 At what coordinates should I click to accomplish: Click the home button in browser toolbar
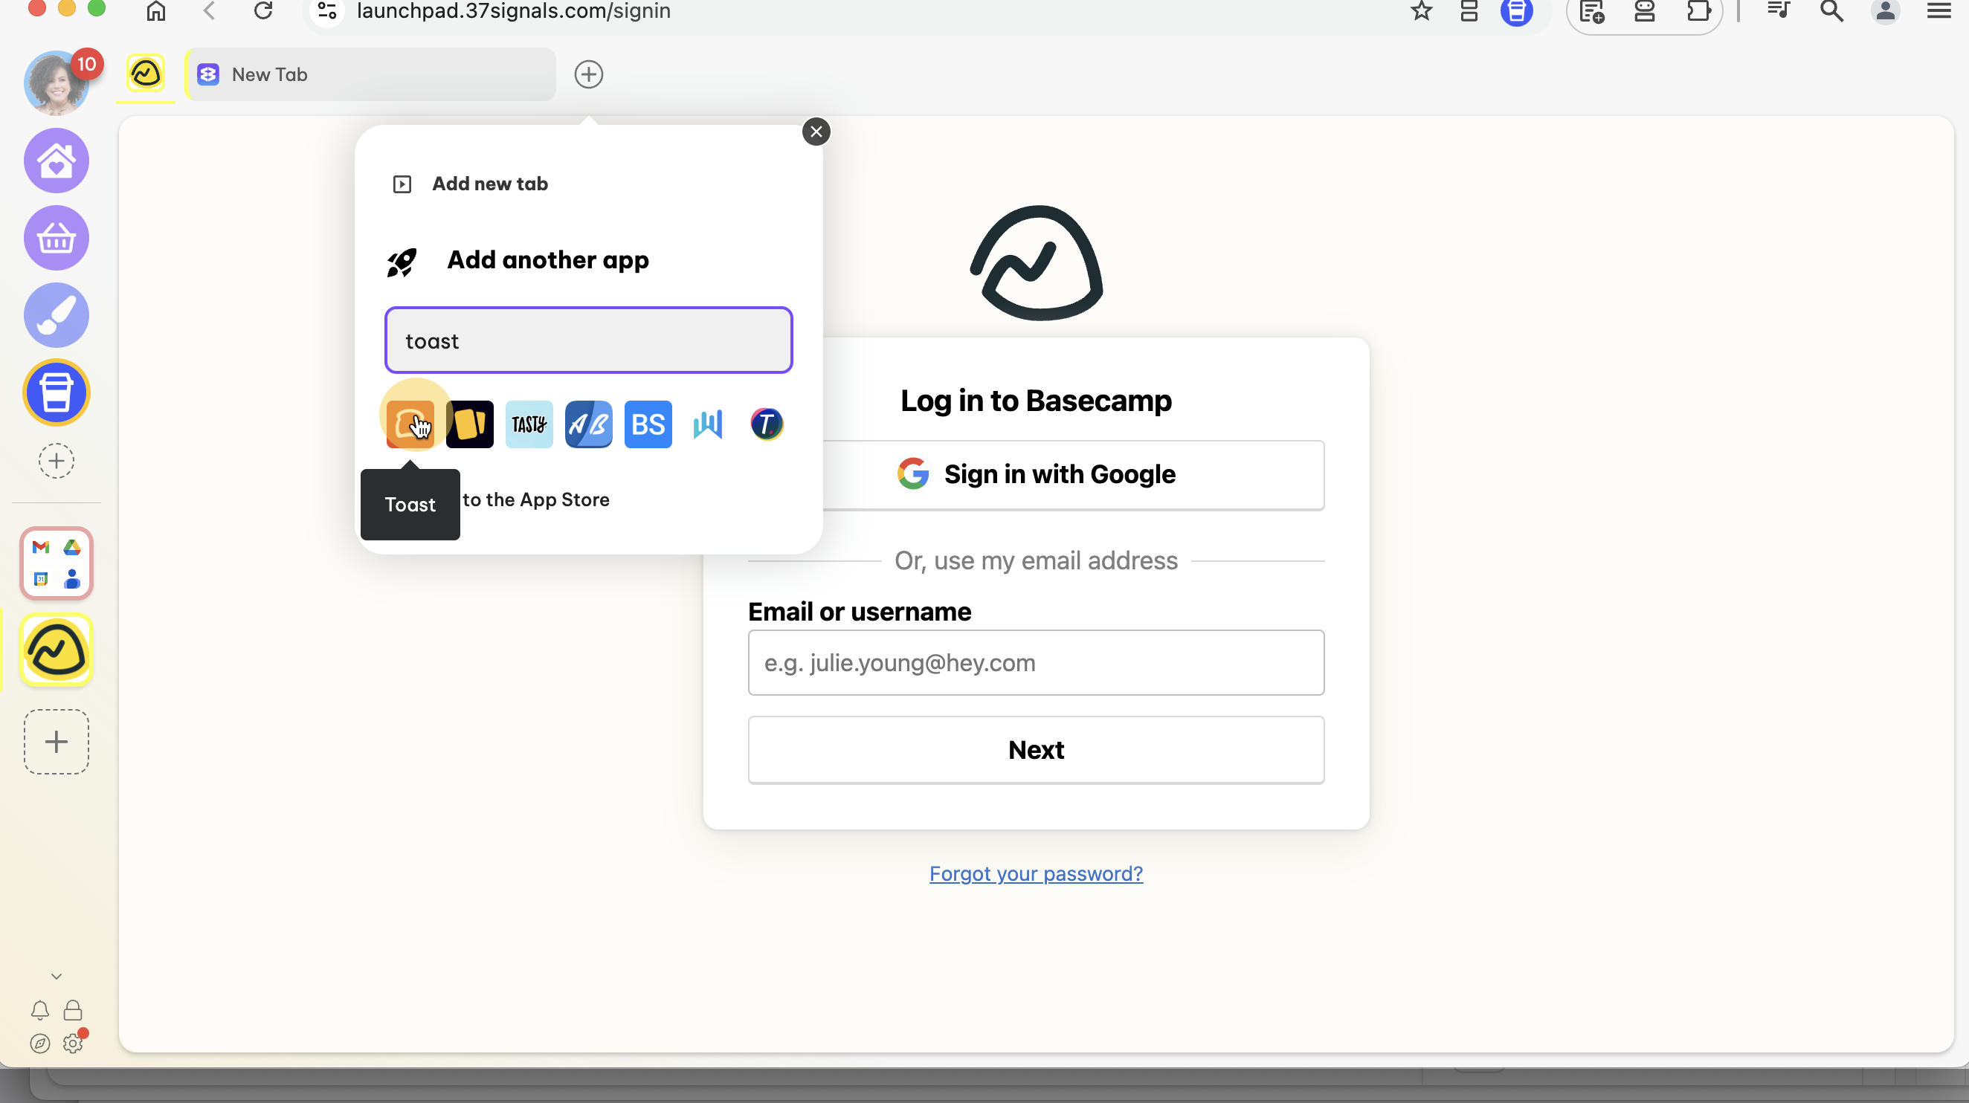tap(156, 10)
